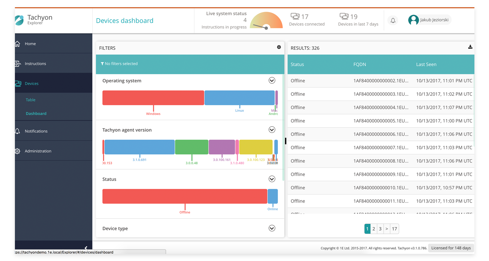Open filter settings gear icon

click(279, 47)
